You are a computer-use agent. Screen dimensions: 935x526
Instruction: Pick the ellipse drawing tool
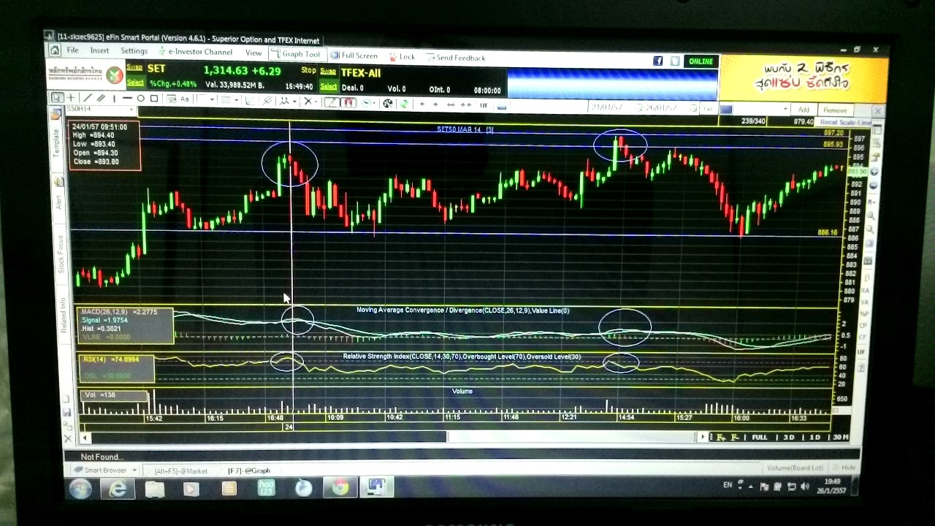tap(140, 99)
